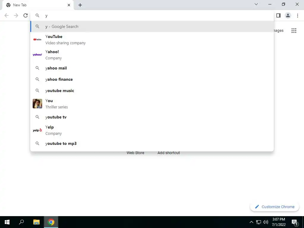Choose the Yahoo! Company suggestion
The image size is (304, 228).
(x=152, y=55)
